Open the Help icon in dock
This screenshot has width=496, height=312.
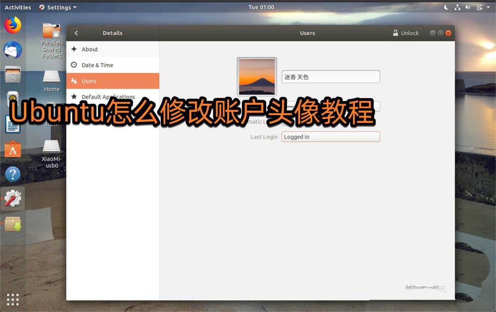click(13, 175)
